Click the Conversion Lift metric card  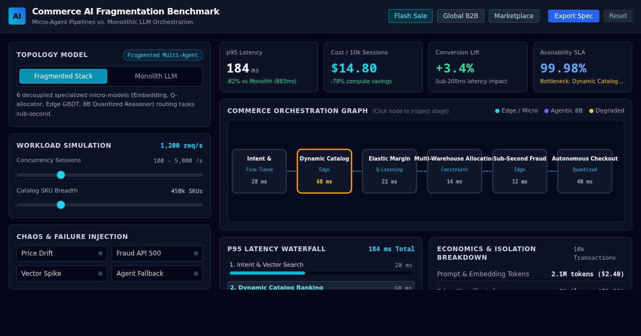478,67
